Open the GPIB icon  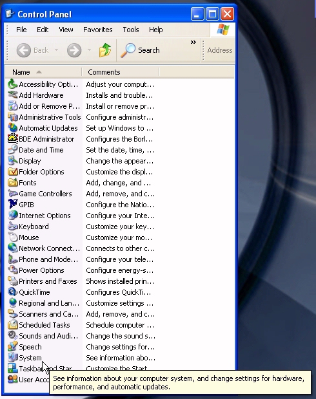point(12,205)
